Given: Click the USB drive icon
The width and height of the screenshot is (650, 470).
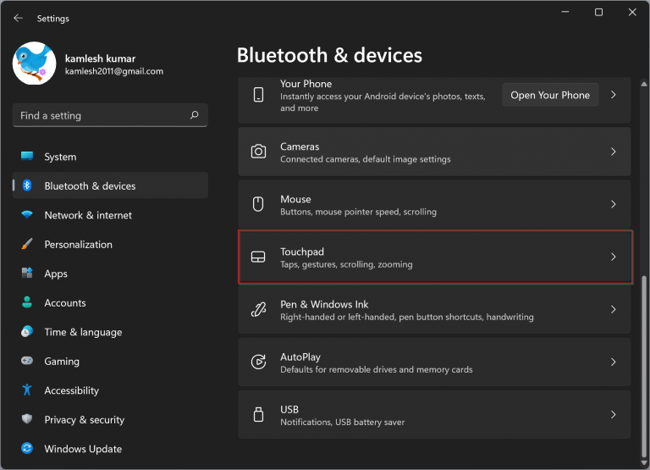Looking at the screenshot, I should click(x=258, y=414).
